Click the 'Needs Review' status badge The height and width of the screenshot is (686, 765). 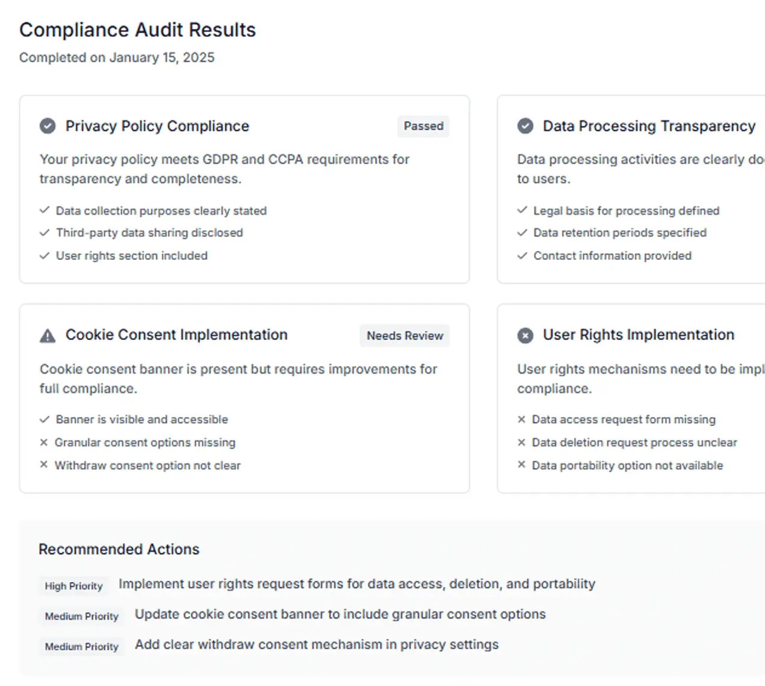pyautogui.click(x=404, y=335)
